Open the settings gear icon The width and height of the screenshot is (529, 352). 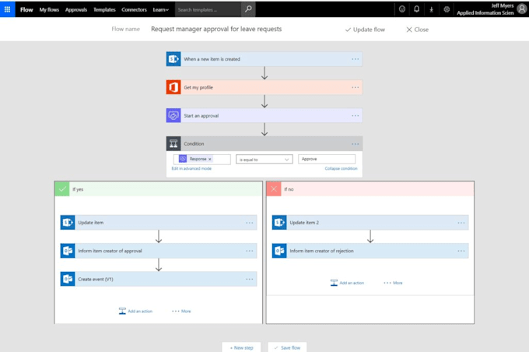pyautogui.click(x=447, y=9)
